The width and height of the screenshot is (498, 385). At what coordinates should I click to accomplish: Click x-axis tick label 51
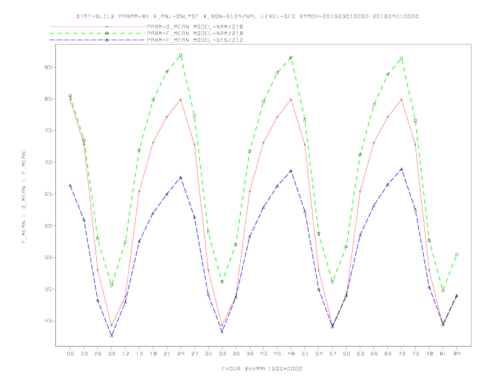pos(305,354)
